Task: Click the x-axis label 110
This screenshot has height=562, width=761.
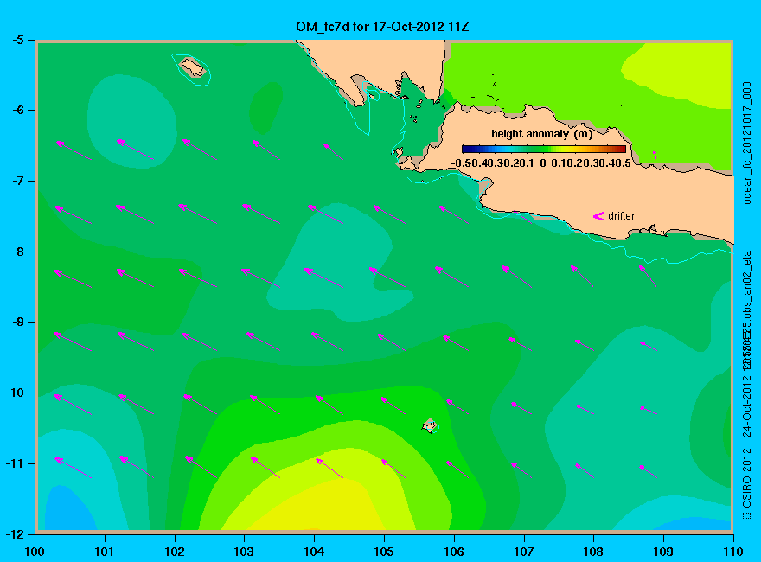Action: click(733, 552)
